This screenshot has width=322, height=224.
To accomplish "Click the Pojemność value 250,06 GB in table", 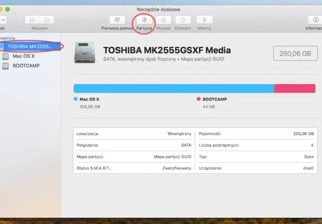I will point(303,134).
